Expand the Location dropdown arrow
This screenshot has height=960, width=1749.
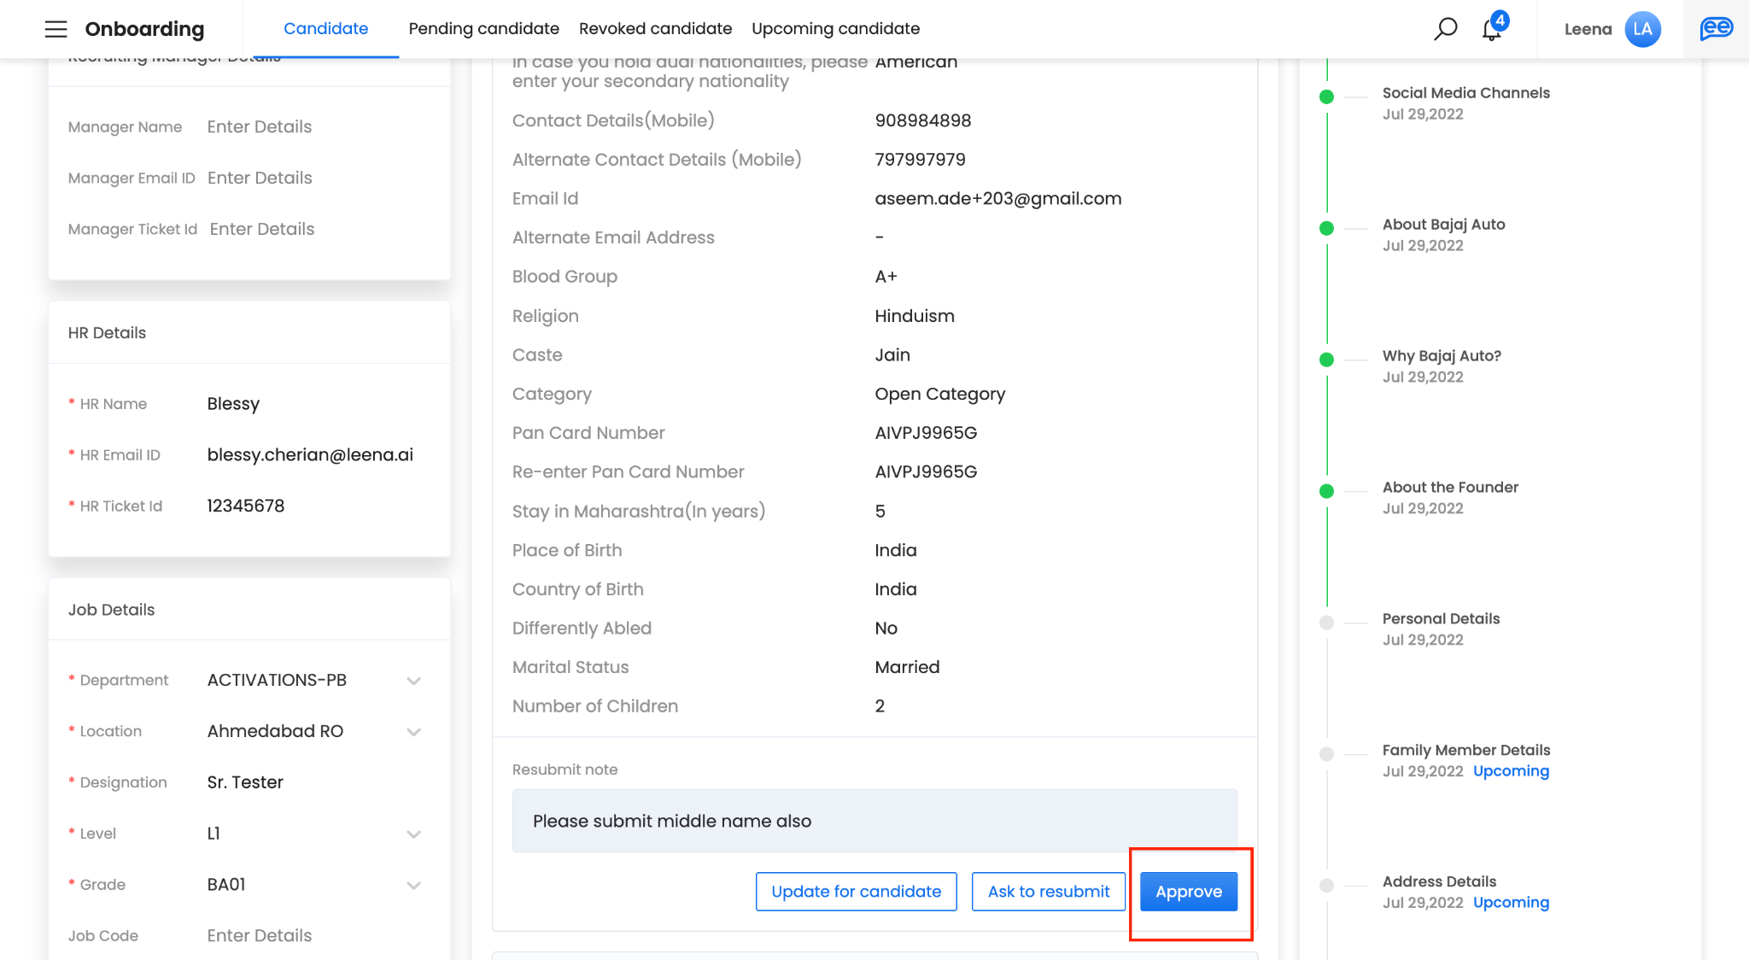[413, 732]
